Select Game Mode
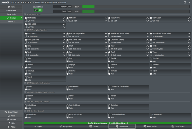The width and height of the screenshot is (192, 129). [x=11, y=14]
